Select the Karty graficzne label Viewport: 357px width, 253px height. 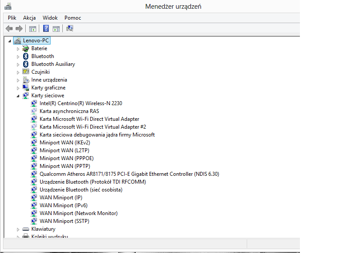point(48,88)
